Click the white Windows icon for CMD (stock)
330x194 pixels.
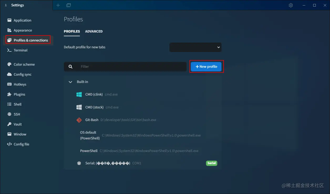[x=79, y=107]
